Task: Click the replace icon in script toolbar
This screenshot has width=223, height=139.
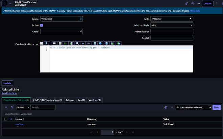Action: point(66,43)
